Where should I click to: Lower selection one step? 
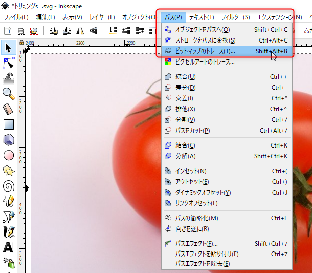coord(126,31)
